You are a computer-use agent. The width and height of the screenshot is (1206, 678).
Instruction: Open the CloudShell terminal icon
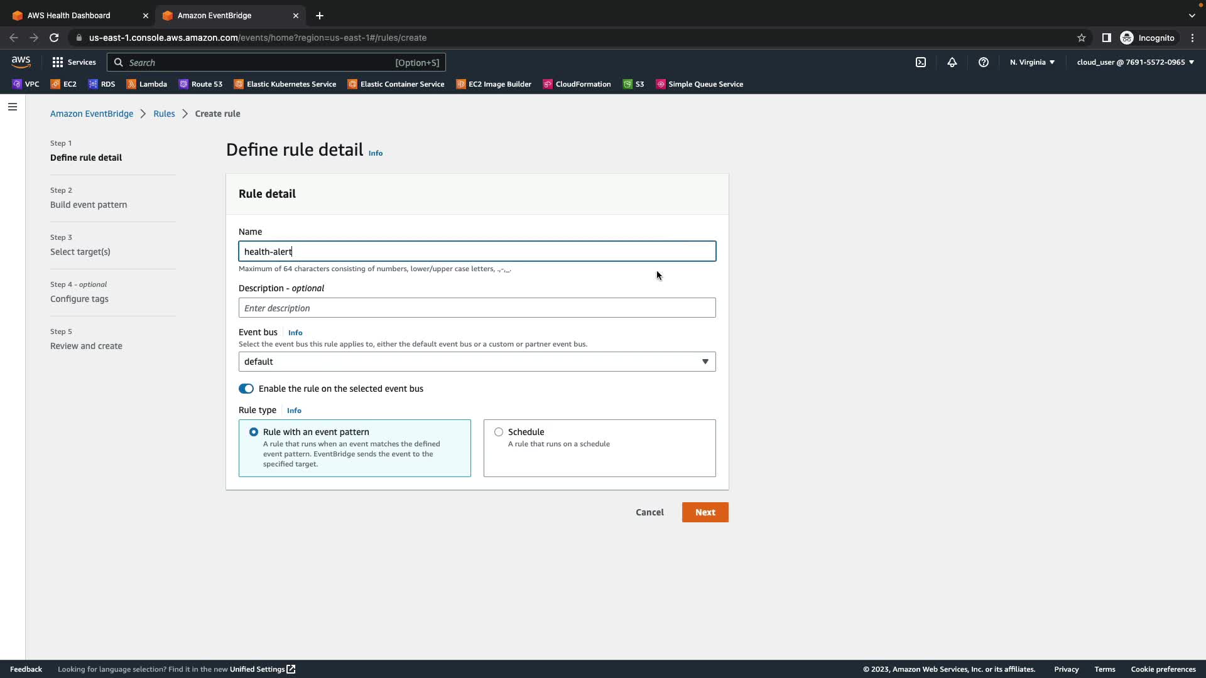[920, 62]
